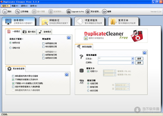
Task: Click the camera icon for image mode
Action: coord(24,32)
